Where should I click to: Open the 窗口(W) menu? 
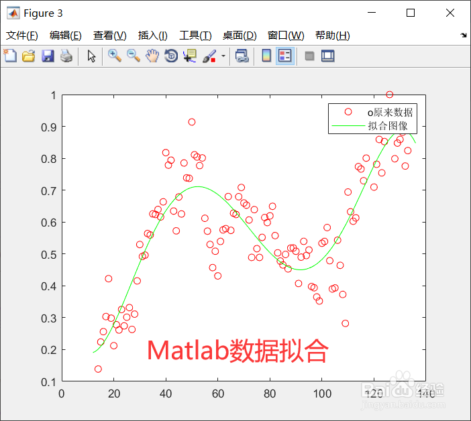286,36
